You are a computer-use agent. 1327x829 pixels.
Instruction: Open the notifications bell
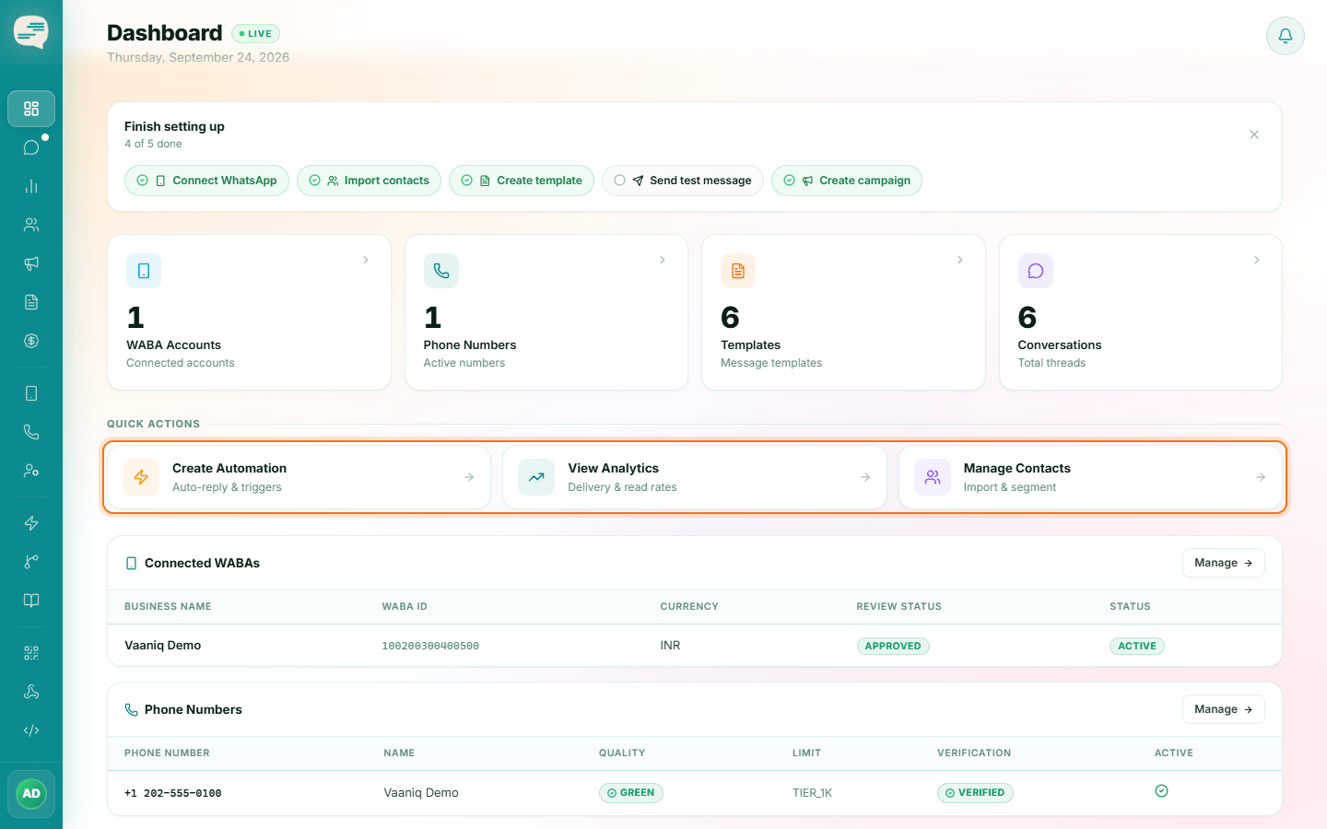click(1286, 36)
